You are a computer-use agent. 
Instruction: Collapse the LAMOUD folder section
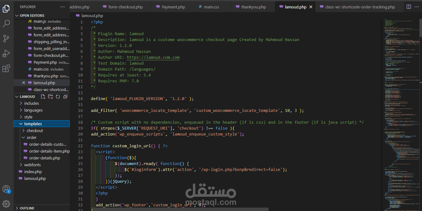click(17, 97)
